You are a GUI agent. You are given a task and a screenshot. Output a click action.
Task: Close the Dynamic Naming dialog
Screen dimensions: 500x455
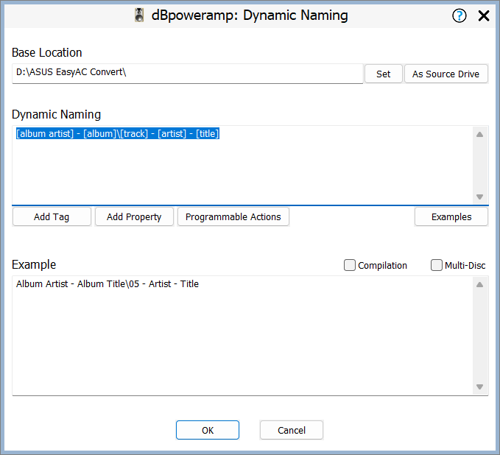[x=484, y=15]
